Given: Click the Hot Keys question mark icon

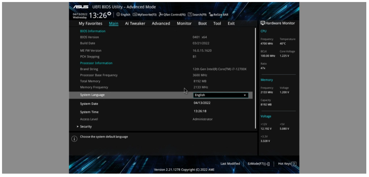Looking at the screenshot, I should [294, 164].
